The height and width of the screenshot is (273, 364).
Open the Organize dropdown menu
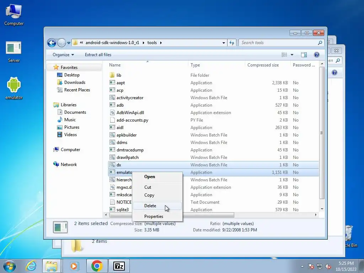[63, 55]
